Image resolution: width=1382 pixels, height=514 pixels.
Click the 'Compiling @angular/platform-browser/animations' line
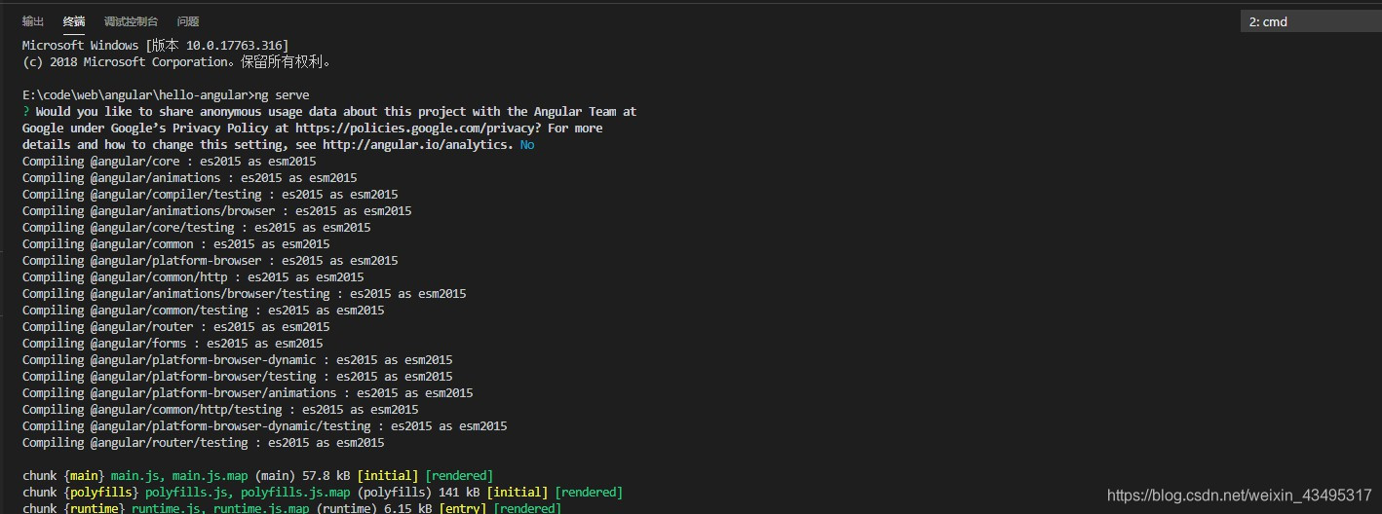coord(248,393)
